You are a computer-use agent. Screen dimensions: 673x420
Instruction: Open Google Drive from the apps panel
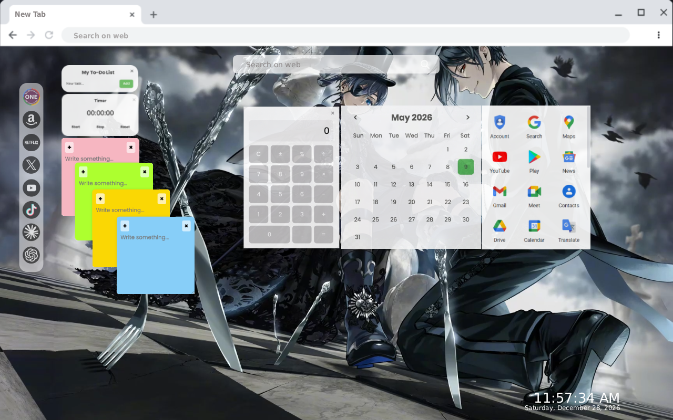click(499, 231)
